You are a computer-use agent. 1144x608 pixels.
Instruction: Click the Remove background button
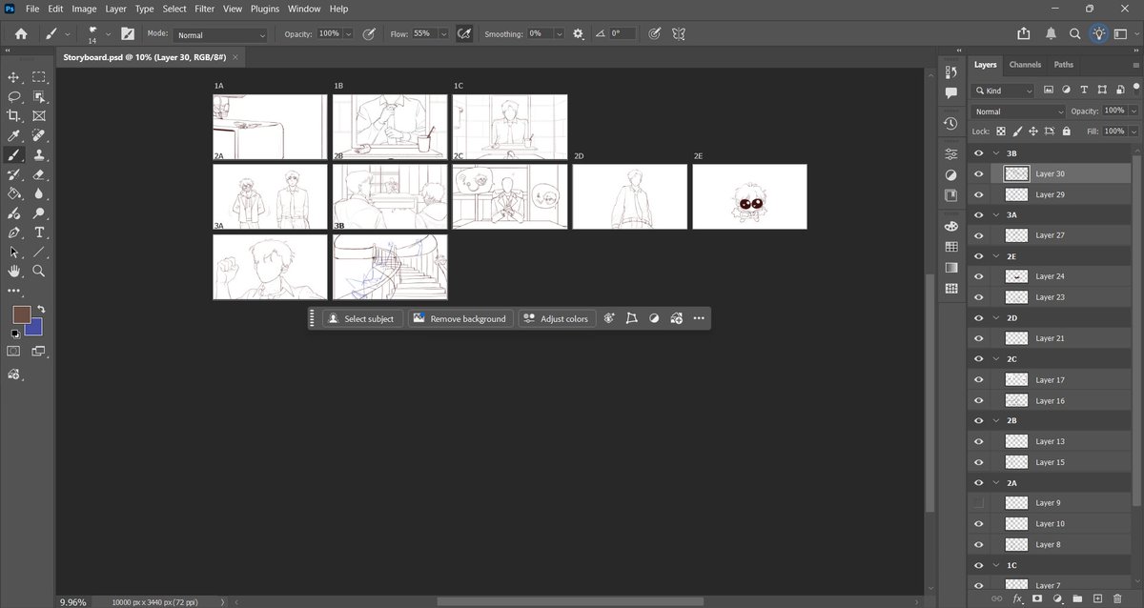coord(460,318)
